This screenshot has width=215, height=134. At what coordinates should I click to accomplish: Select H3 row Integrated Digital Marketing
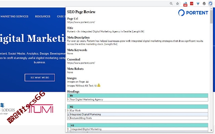coord(138,129)
